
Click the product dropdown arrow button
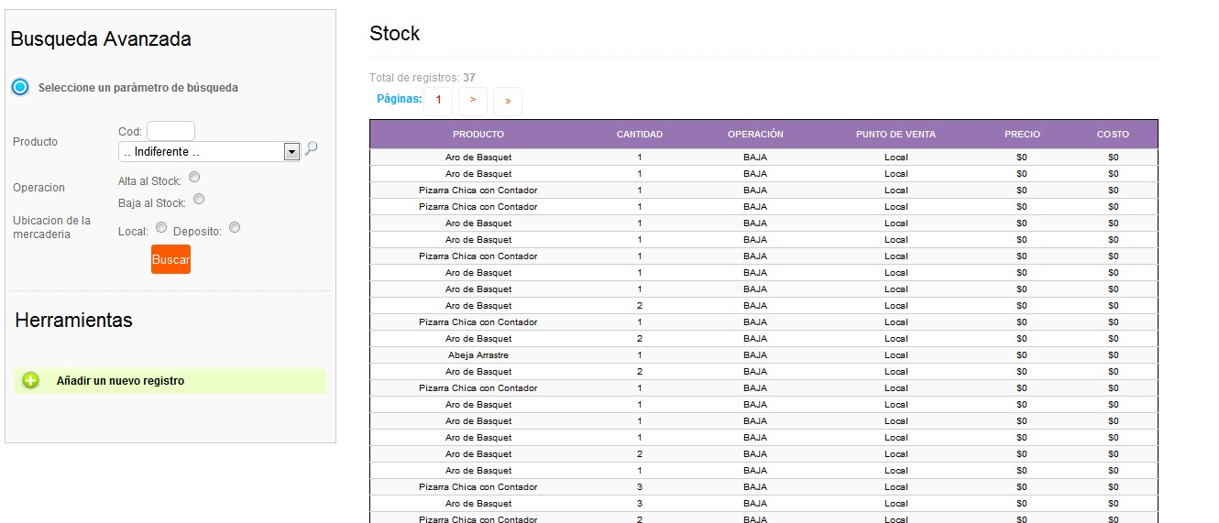click(x=291, y=152)
